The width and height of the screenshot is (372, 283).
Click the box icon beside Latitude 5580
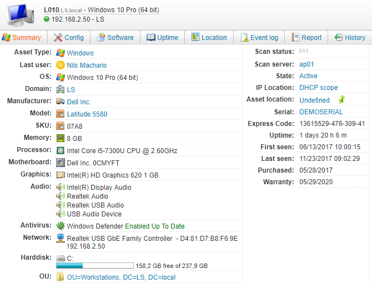tap(61, 114)
